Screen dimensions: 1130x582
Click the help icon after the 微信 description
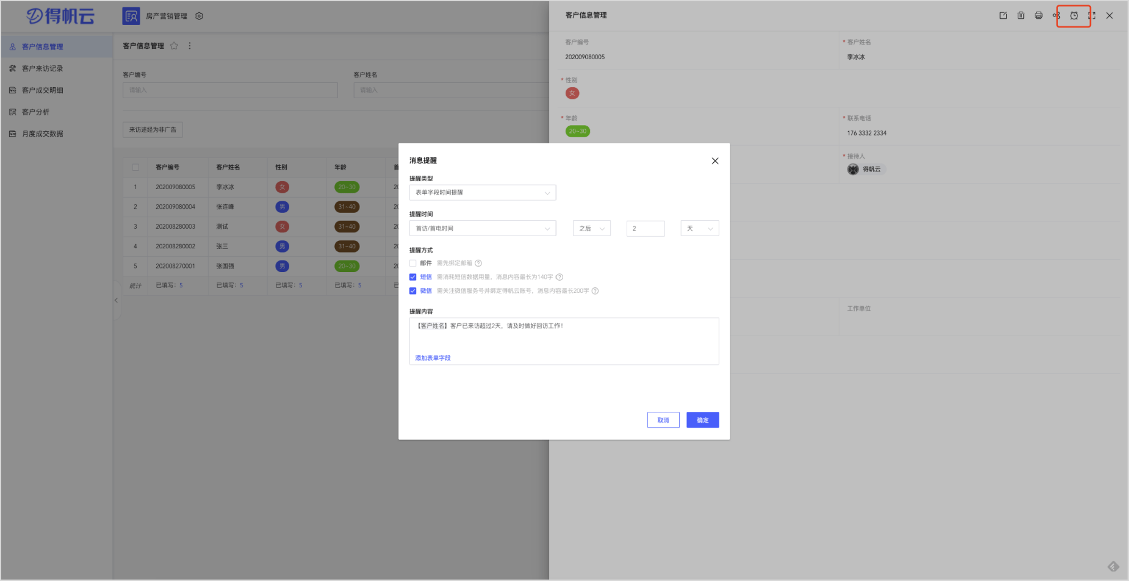(x=596, y=292)
